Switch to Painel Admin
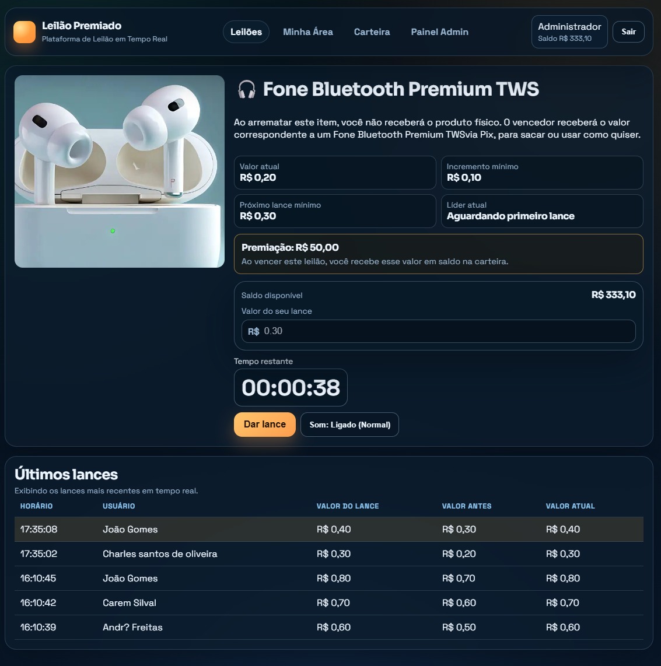 [439, 32]
